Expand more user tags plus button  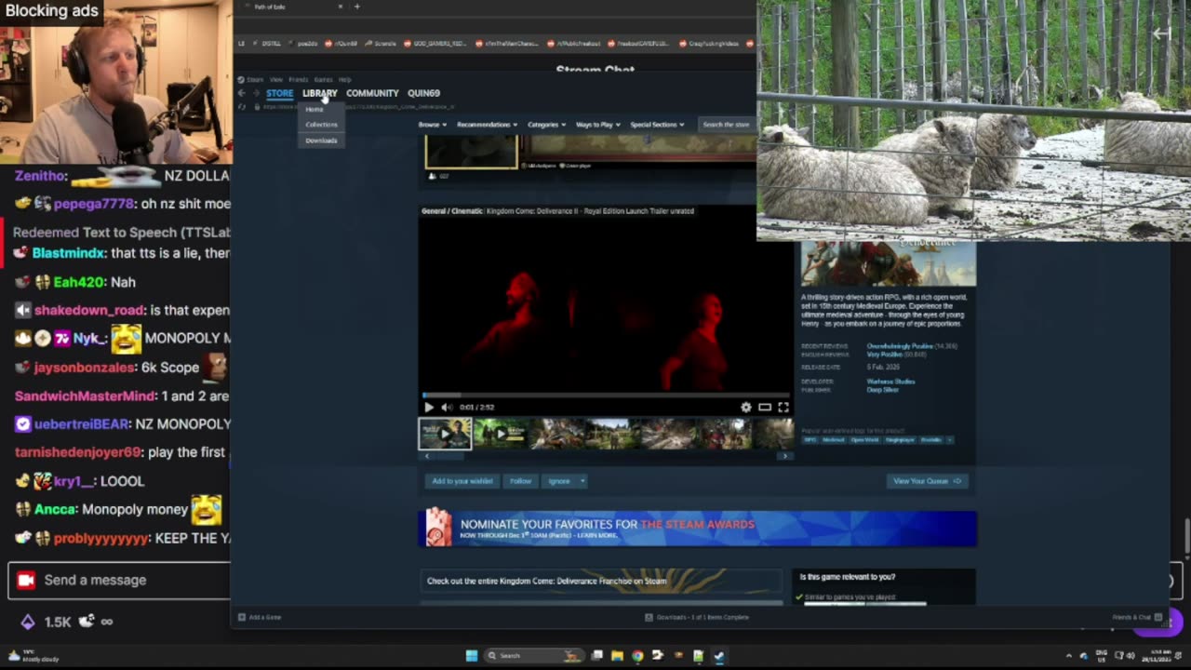tap(949, 440)
